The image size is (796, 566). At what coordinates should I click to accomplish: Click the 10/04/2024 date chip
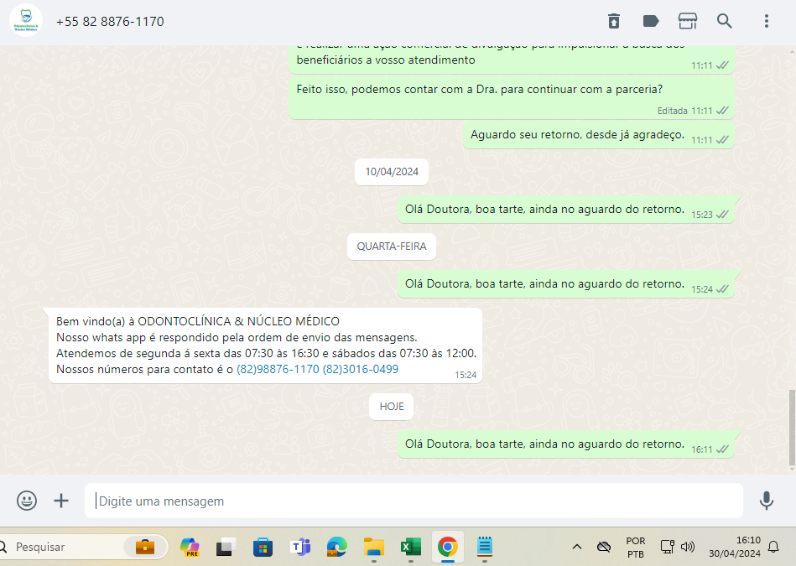[392, 172]
